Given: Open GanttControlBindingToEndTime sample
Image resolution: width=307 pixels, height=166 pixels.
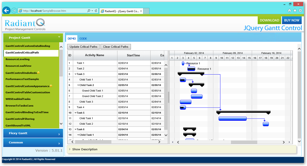Looking at the screenshot, I should tap(27, 112).
